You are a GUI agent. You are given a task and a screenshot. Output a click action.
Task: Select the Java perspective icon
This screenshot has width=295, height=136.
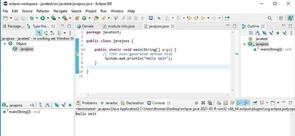click(290, 18)
